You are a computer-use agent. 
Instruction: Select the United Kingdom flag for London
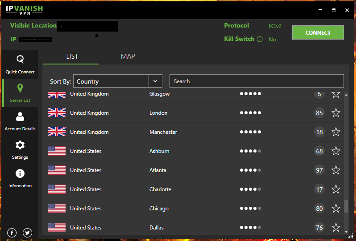click(57, 112)
